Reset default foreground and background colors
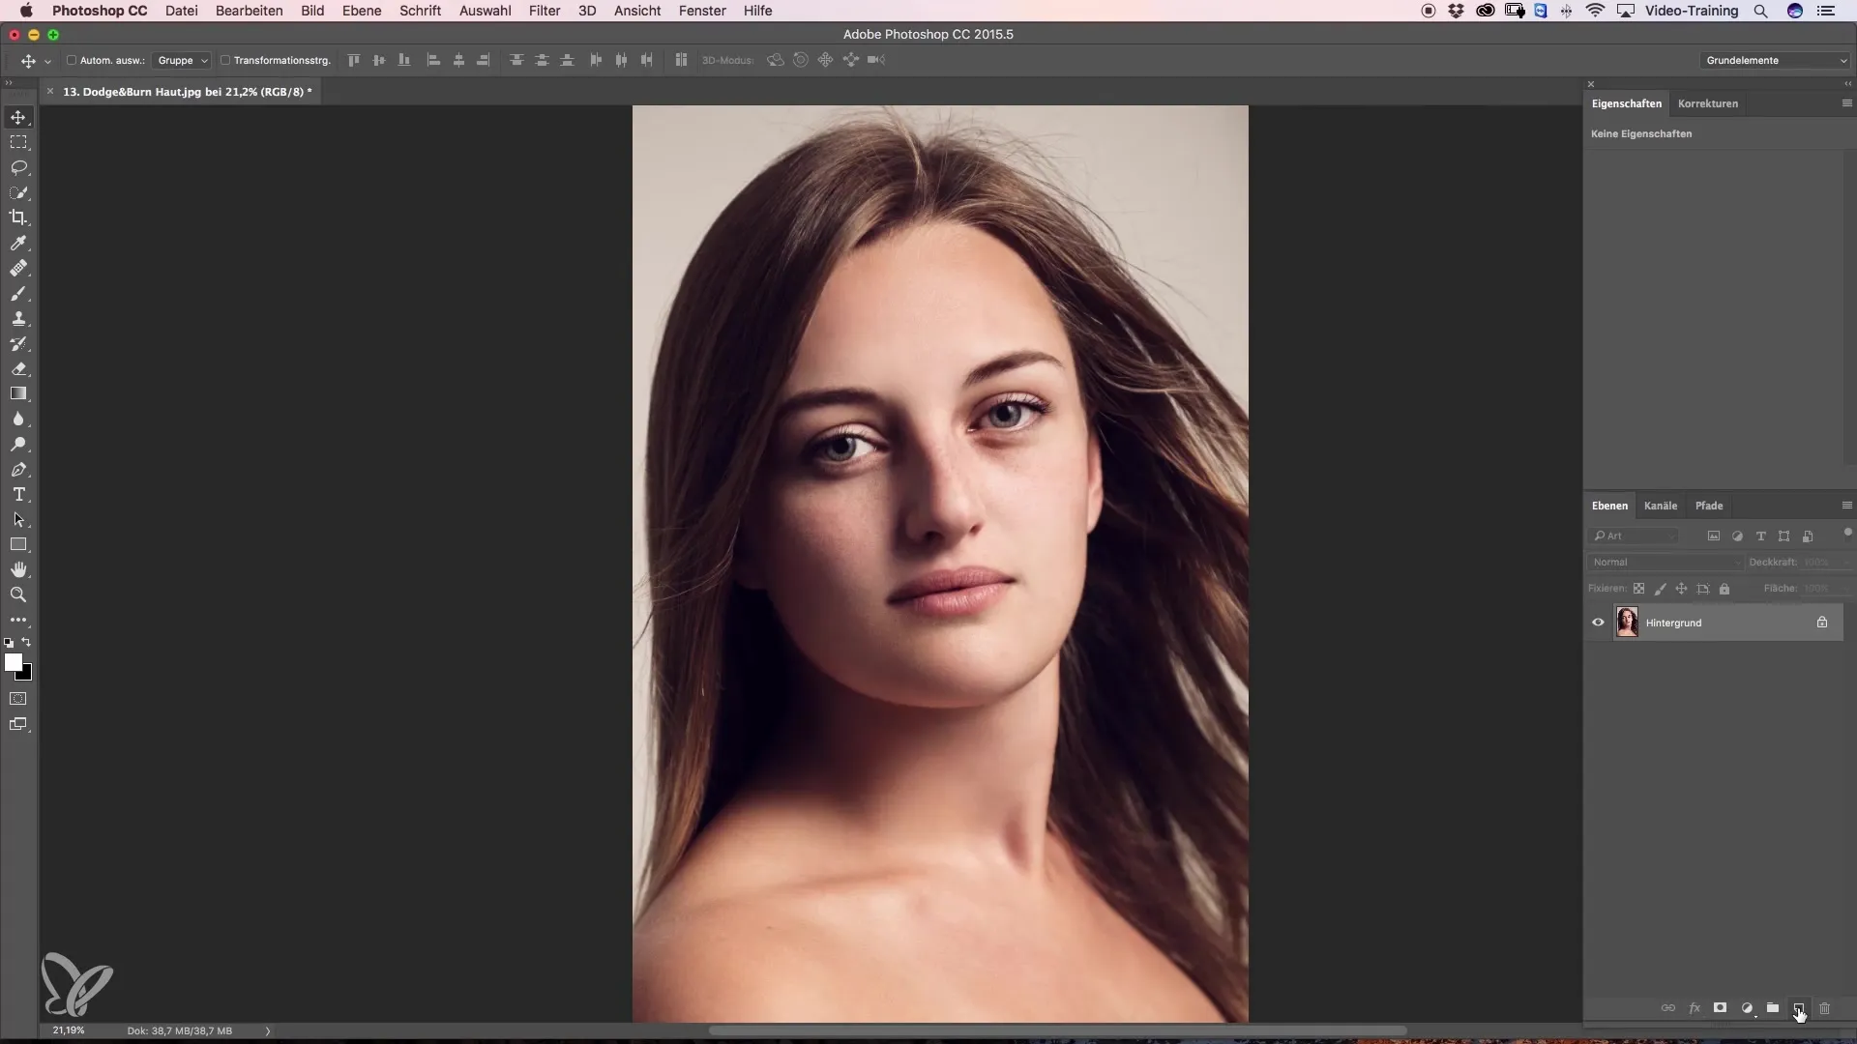1857x1044 pixels. point(9,642)
